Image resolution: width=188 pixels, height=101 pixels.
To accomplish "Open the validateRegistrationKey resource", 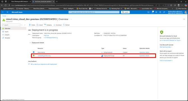I will point(44,56).
